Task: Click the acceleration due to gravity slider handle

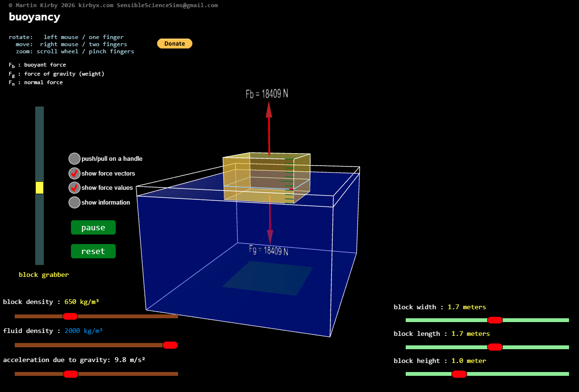Action: coord(70,374)
